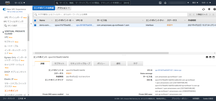Viewport: 216px width, 101px height.
Task: Open the 東京 region selector
Action: (x=195, y=3)
